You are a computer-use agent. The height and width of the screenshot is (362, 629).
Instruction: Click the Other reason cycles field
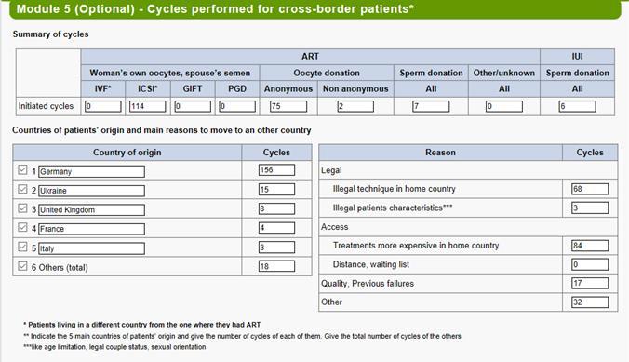590,302
